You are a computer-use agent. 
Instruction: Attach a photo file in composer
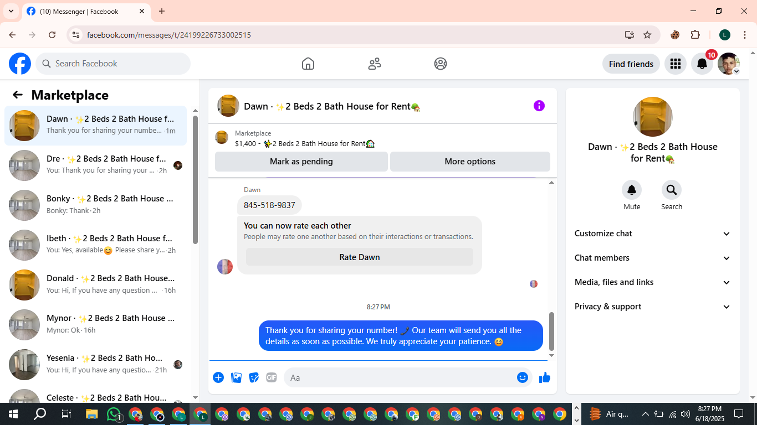pyautogui.click(x=236, y=377)
